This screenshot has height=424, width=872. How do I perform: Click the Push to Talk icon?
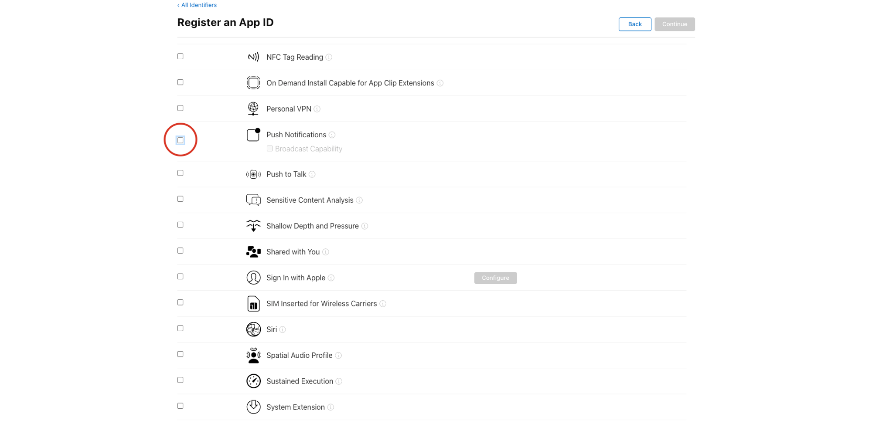[253, 174]
